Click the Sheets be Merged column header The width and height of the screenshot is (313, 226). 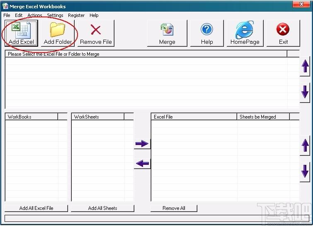click(x=263, y=117)
